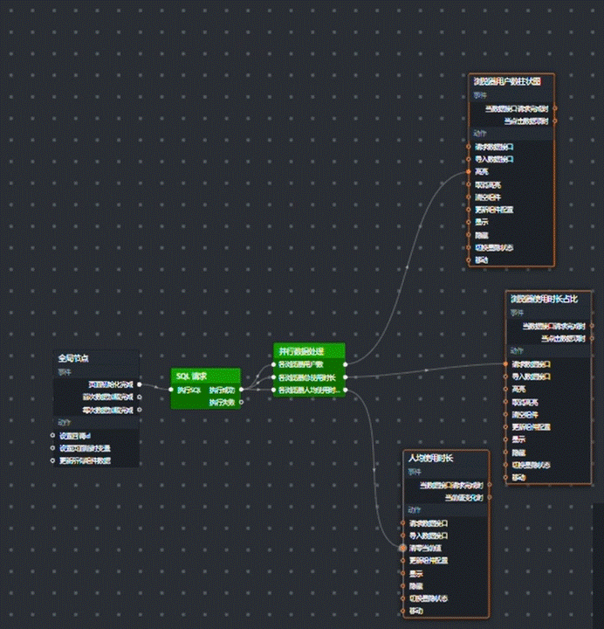Click 当数据接口请求完成时 port on 浏览器使用时长占比
This screenshot has width=604, height=629.
point(592,326)
